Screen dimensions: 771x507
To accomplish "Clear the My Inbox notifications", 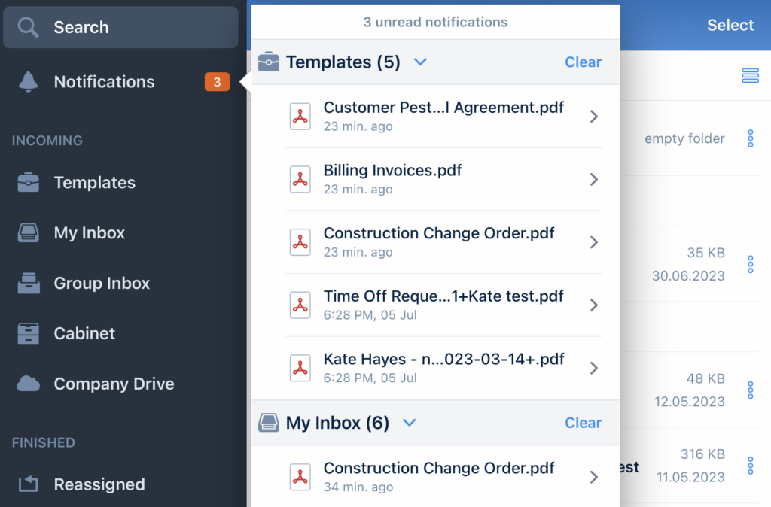I will pos(583,423).
